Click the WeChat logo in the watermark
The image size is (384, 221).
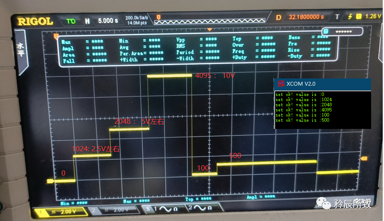[327, 203]
